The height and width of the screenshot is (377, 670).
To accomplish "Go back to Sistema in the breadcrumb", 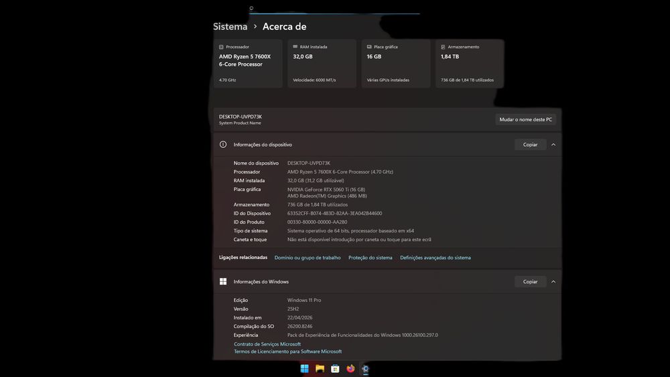I will click(x=230, y=27).
